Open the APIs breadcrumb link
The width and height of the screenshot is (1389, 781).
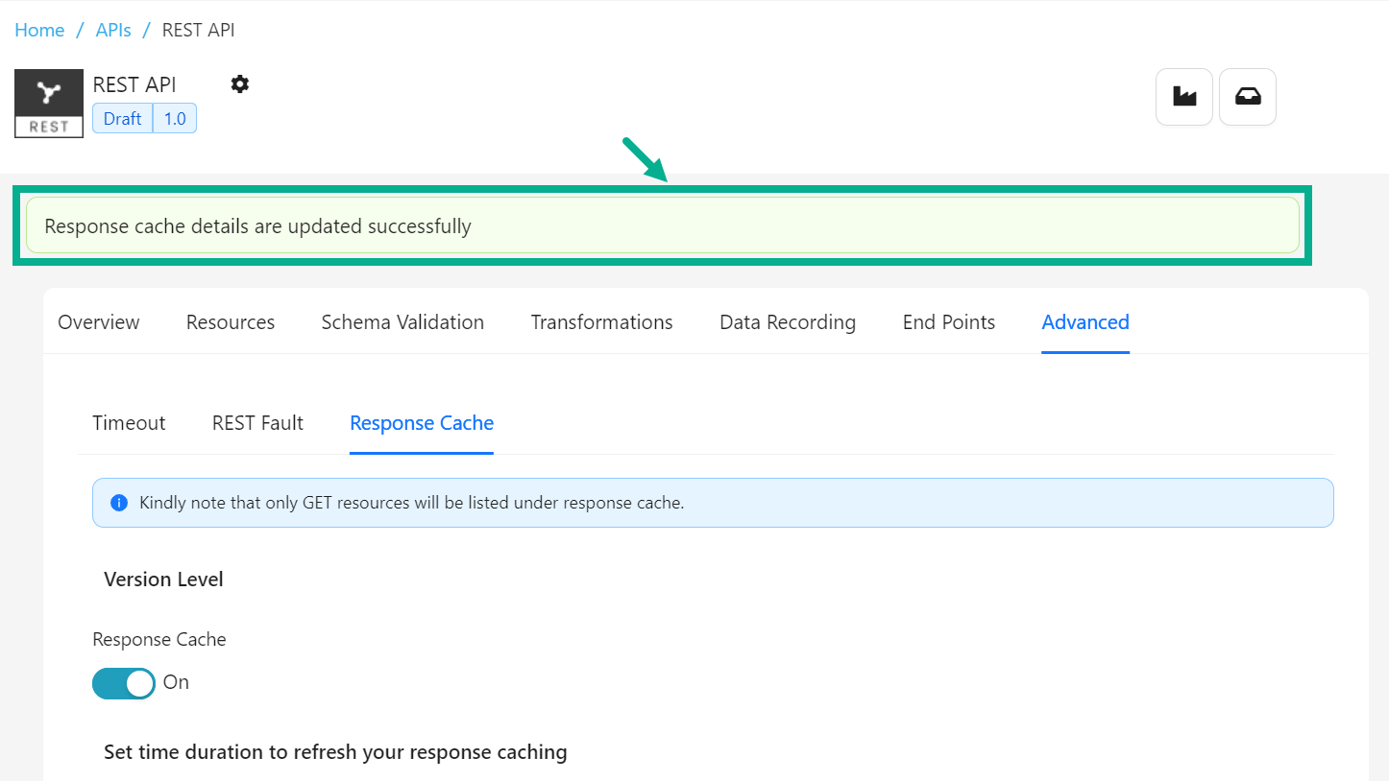pos(113,30)
